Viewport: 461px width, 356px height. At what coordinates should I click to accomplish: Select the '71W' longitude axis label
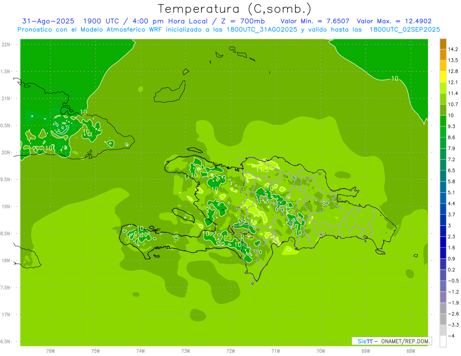pos(275,351)
